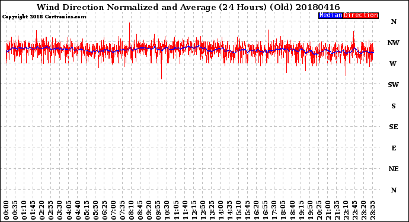Click the 05:15 time label
Screen dimensions: 409x222
87,210
